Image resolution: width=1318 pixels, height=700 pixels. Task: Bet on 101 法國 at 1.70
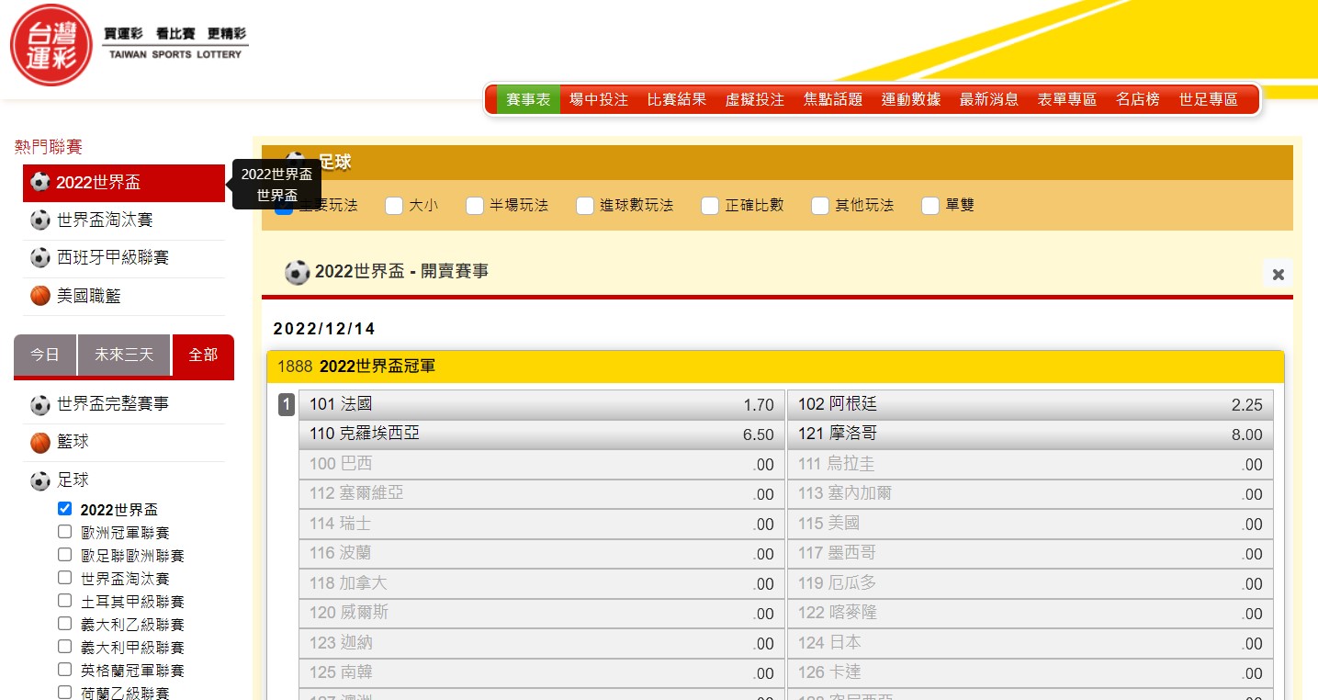[x=542, y=405]
